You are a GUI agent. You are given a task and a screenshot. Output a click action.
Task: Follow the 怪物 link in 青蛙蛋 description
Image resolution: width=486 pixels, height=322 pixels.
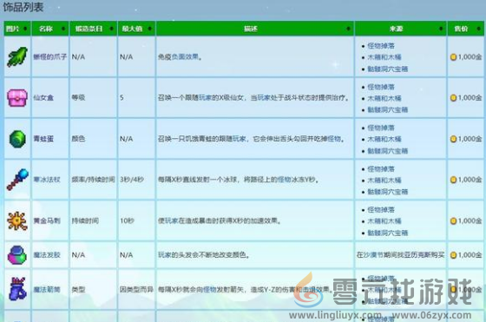334,139
